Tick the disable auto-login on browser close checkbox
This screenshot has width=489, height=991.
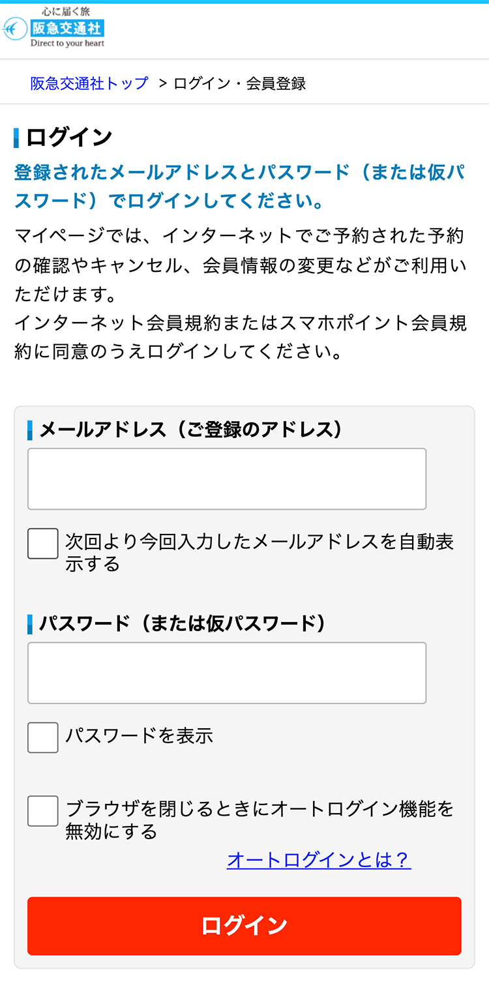(x=43, y=811)
